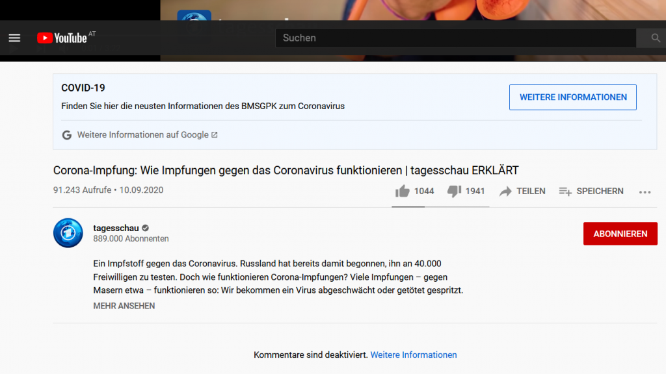Viewport: 666px width, 374px height.
Task: Expand description with MEHR ANSEHEN
Action: (124, 306)
